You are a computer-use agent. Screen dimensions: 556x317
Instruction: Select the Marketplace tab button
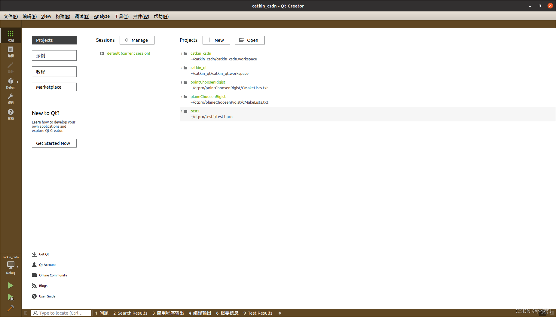coord(54,87)
